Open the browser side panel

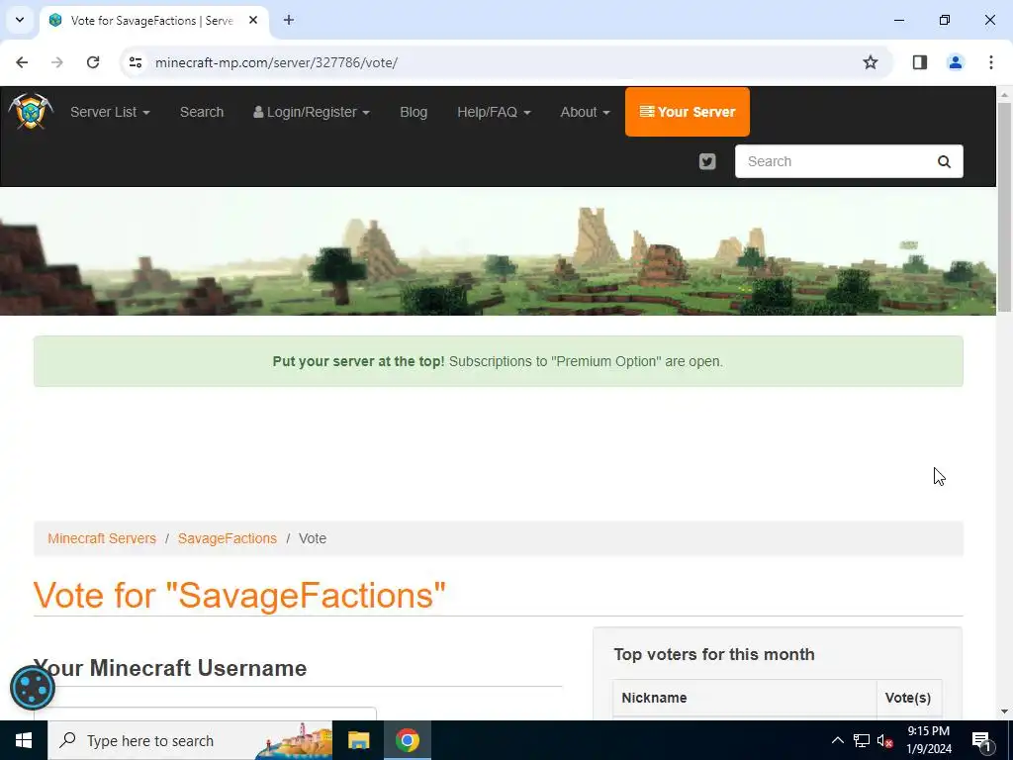pos(920,62)
